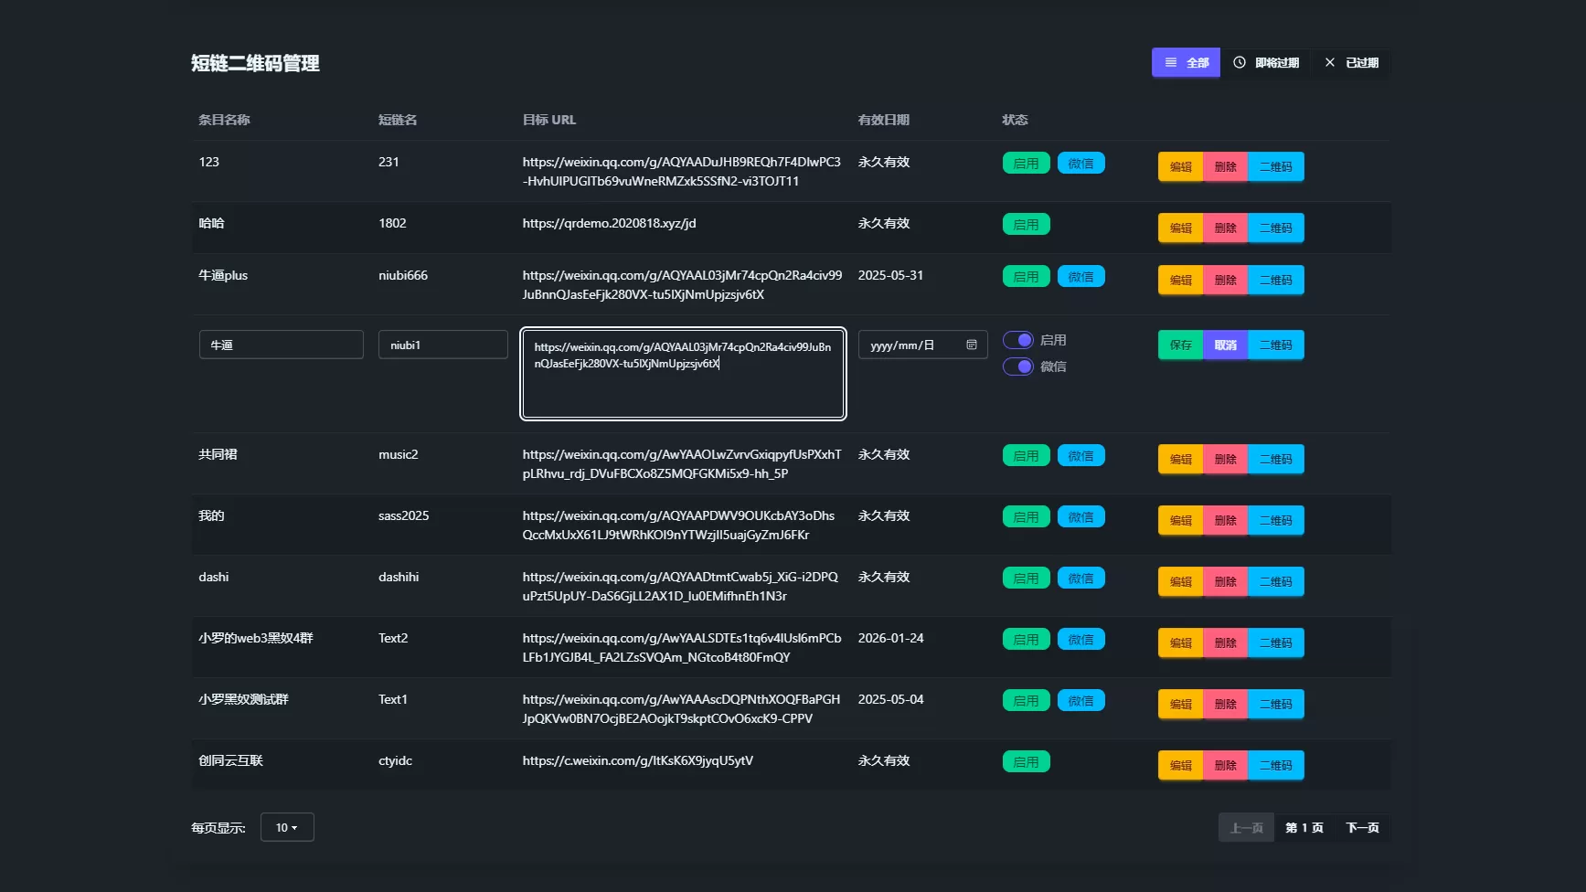
Task: Delete the 牛逼plus entry
Action: click(1225, 281)
